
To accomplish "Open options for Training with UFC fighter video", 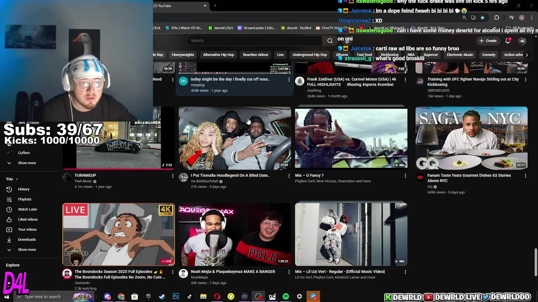I will (x=525, y=79).
